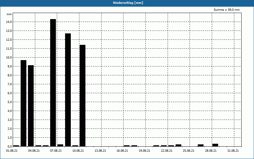Image resolution: width=254 pixels, height=159 pixels.
Task: Click the Niederschlag [mm] chart title
Action: [128, 3]
